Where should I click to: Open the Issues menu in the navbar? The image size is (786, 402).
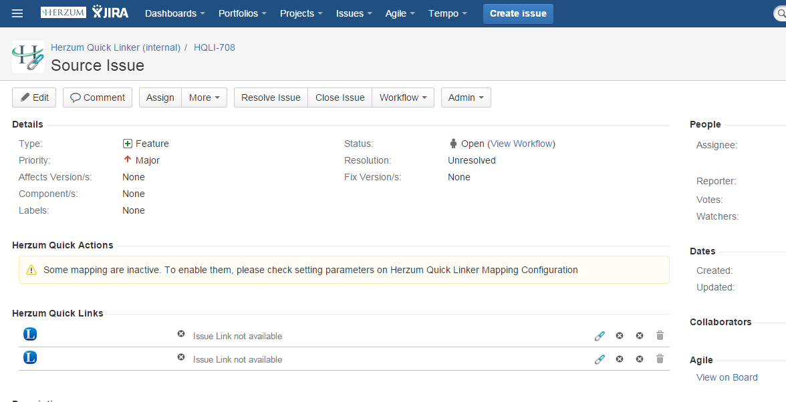pos(354,13)
